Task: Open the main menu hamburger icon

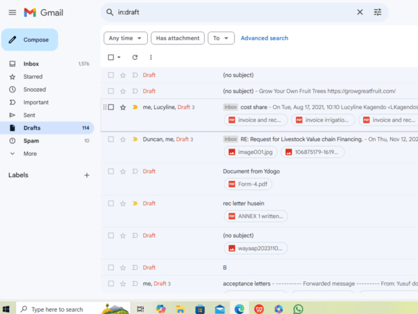Action: [x=12, y=12]
